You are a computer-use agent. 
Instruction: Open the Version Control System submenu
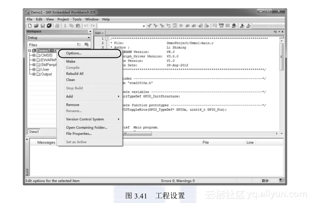click(x=90, y=119)
